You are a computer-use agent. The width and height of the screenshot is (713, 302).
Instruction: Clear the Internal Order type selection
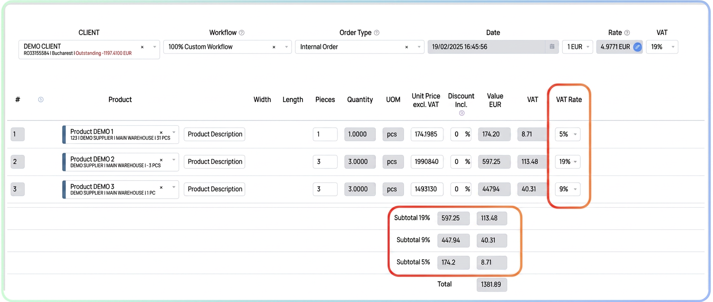pyautogui.click(x=406, y=47)
